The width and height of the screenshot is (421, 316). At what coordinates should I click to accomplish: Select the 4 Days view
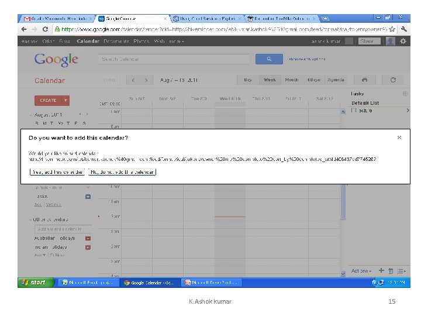click(x=313, y=80)
